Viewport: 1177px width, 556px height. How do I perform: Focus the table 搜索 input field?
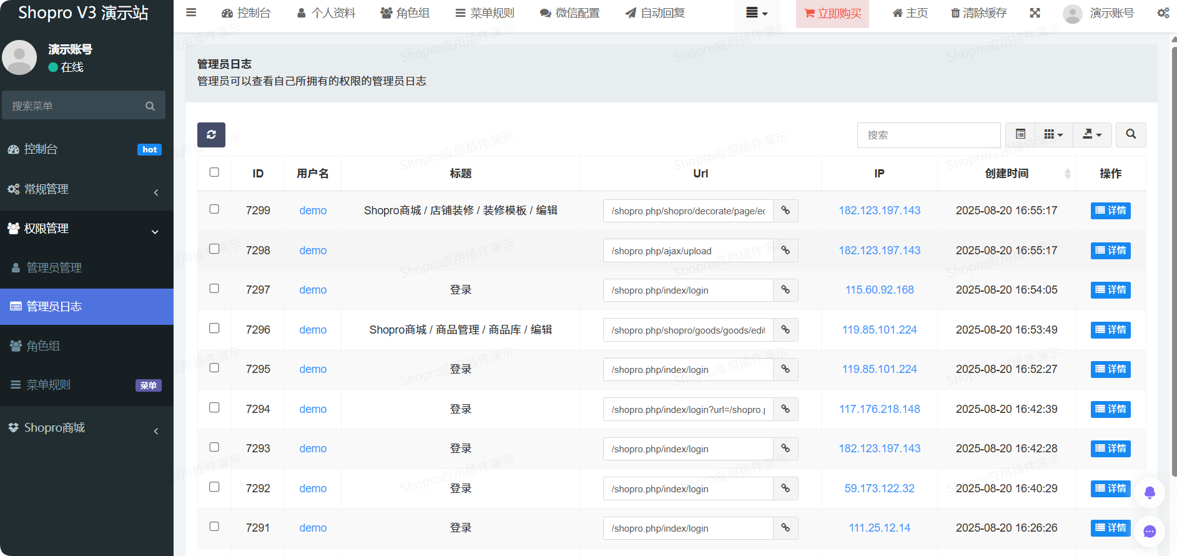928,135
